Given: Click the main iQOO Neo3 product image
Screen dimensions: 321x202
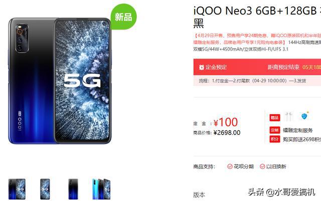Looking at the screenshot, I should pos(60,81).
